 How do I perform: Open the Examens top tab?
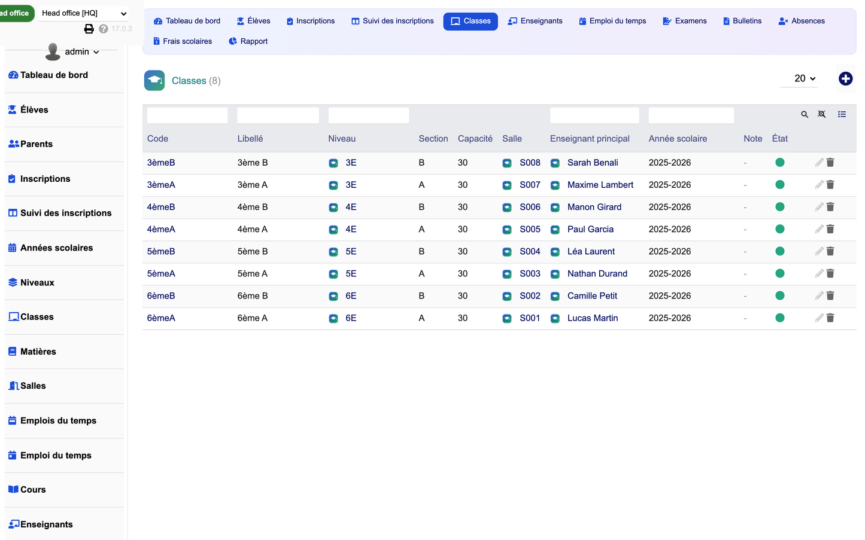pos(685,21)
